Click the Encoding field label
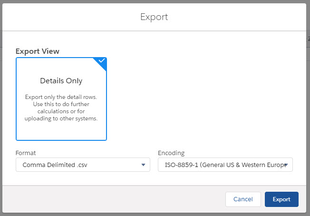310x216 pixels. 171,153
